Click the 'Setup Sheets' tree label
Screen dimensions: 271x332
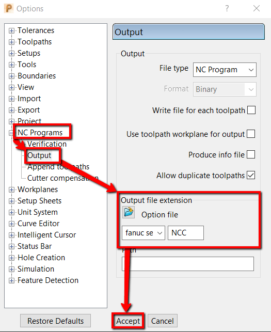pos(39,201)
